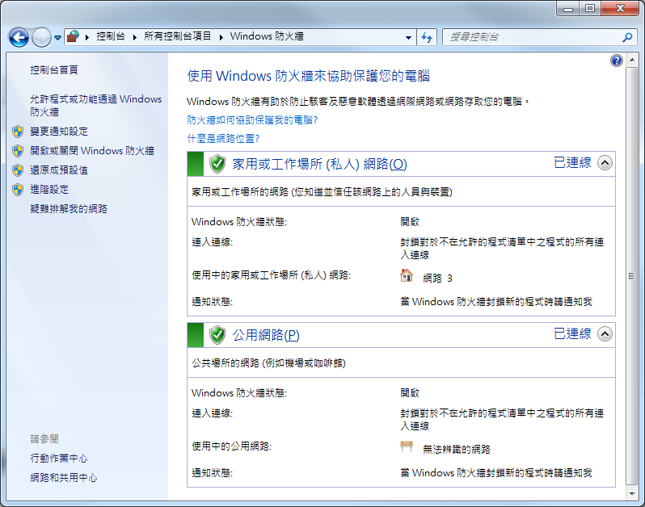Collapse the 公用網路 section chevron
Viewport: 645px width, 507px height.
[605, 333]
